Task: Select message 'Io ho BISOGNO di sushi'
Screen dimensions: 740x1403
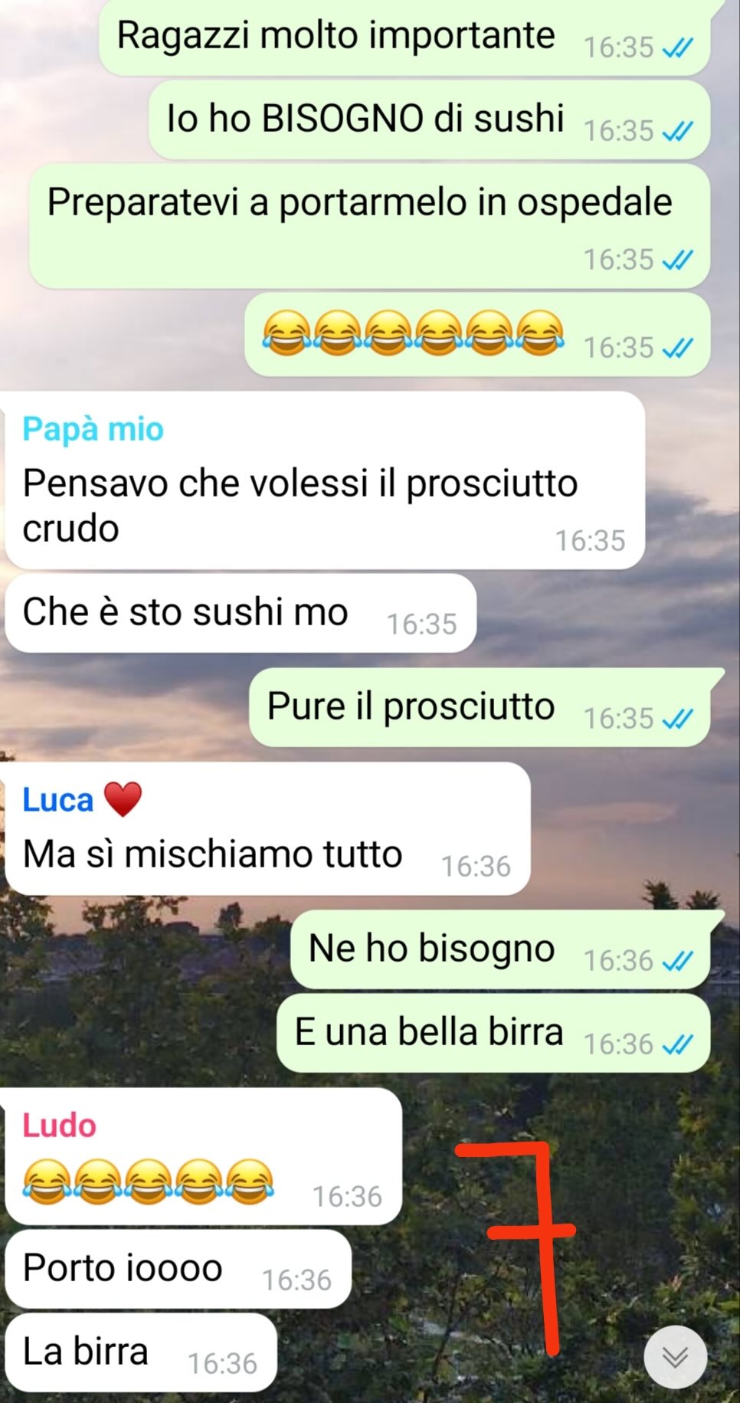Action: (429, 120)
